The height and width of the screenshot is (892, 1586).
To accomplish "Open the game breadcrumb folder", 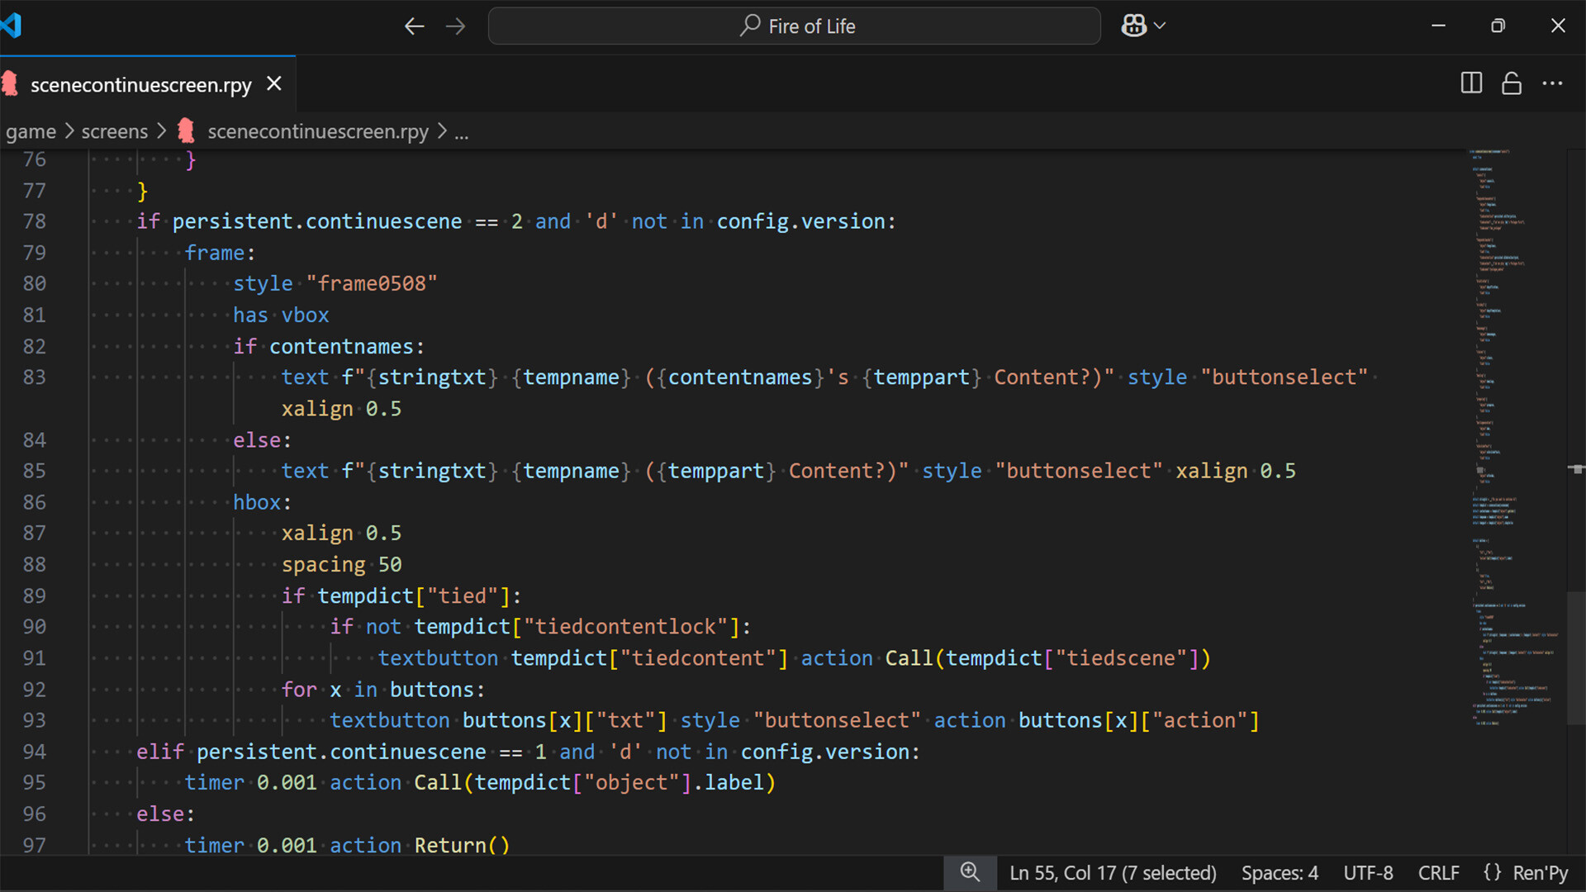I will 31,132.
